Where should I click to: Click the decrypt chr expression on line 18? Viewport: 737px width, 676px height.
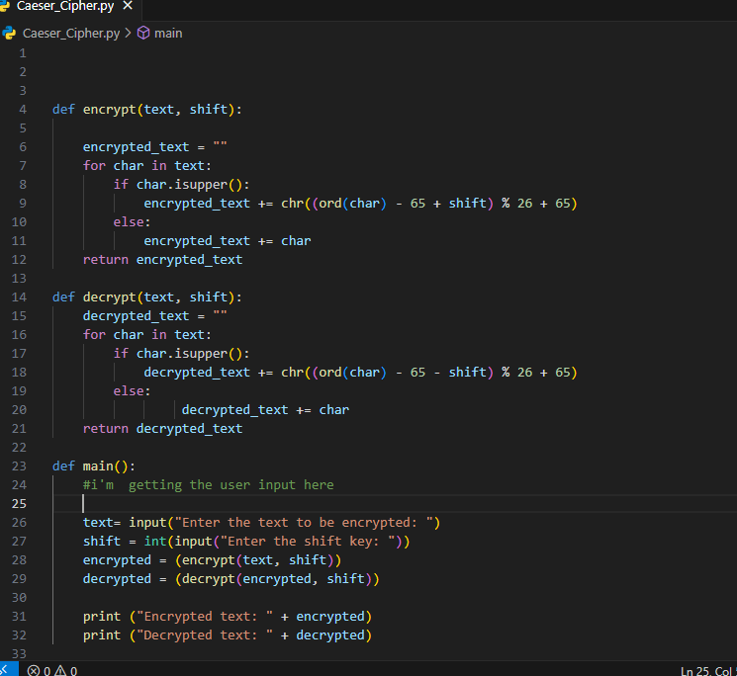click(429, 373)
